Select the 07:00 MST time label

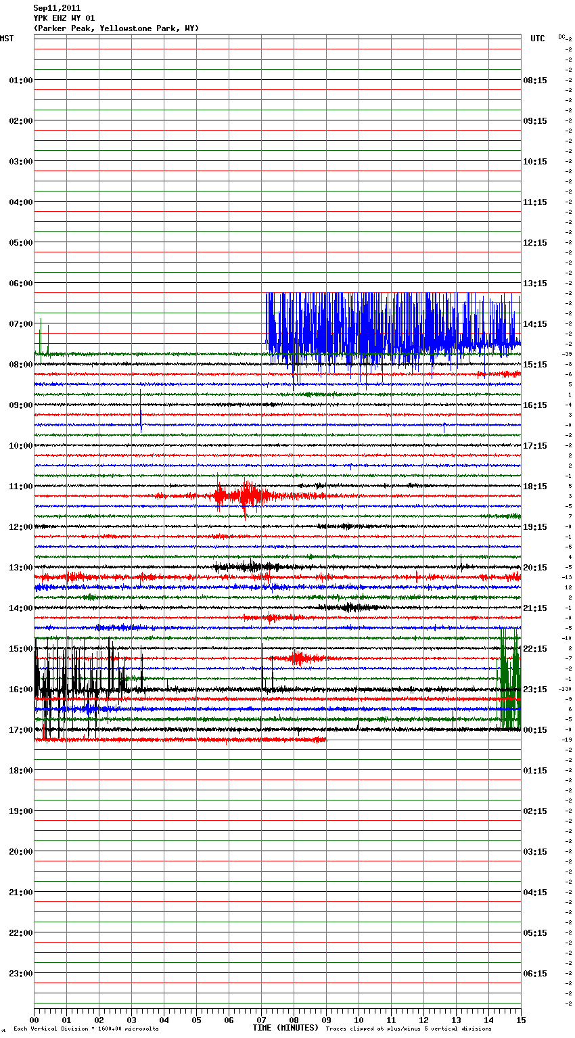tap(20, 324)
